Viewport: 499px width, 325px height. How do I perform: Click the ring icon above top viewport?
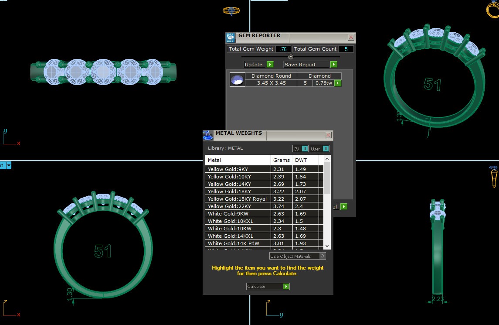pos(231,10)
